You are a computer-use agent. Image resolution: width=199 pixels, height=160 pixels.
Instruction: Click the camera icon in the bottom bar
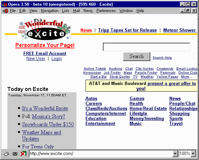pos(15,154)
